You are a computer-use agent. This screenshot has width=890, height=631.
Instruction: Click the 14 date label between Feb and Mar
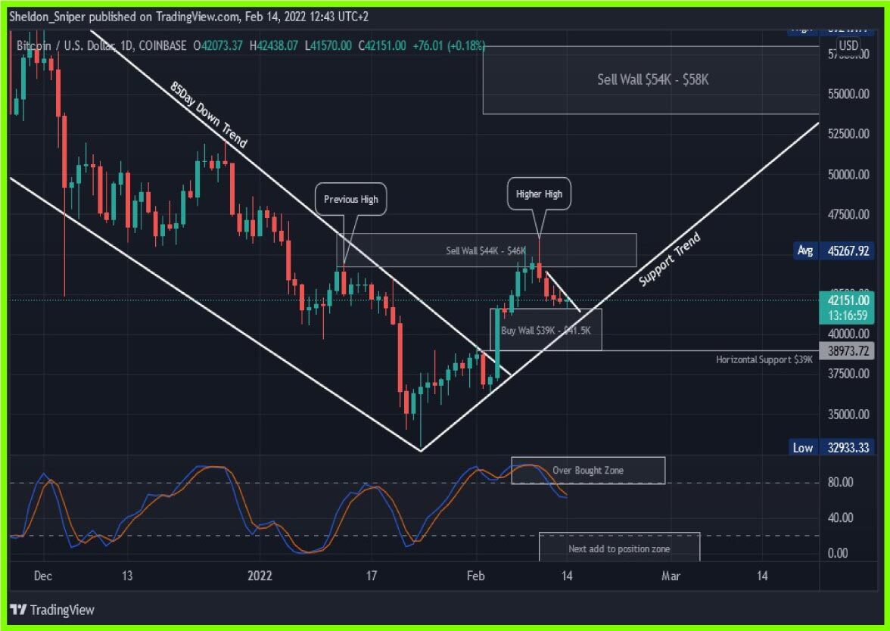pyautogui.click(x=567, y=576)
